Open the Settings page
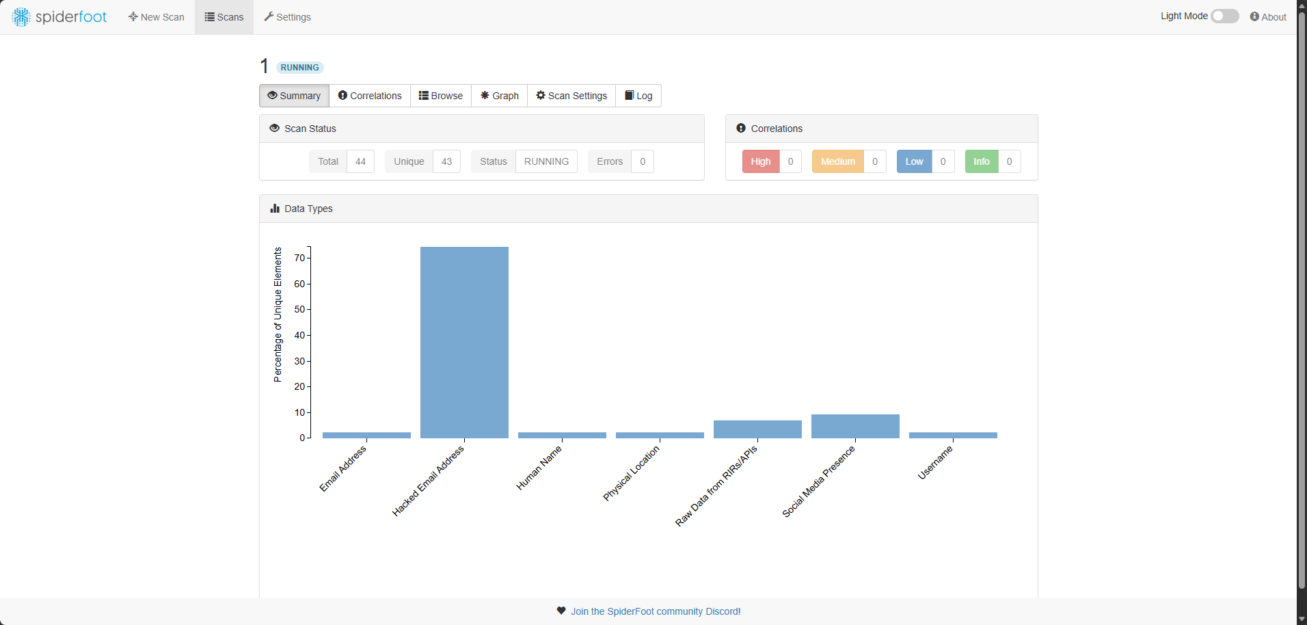The image size is (1307, 625). (288, 17)
